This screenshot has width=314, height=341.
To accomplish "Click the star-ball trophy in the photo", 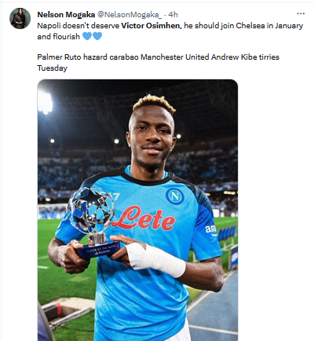I will [92, 211].
